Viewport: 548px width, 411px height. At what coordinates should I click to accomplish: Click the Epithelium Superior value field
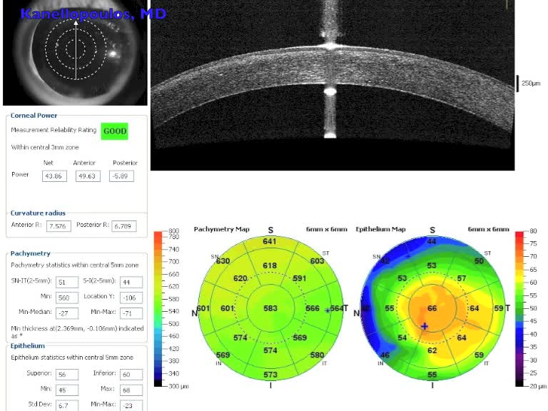point(67,373)
